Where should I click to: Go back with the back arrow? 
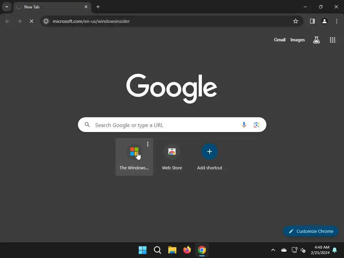7,21
